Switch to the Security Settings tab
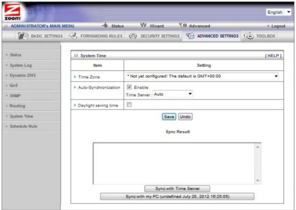The height and width of the screenshot is (210, 296). pyautogui.click(x=154, y=36)
